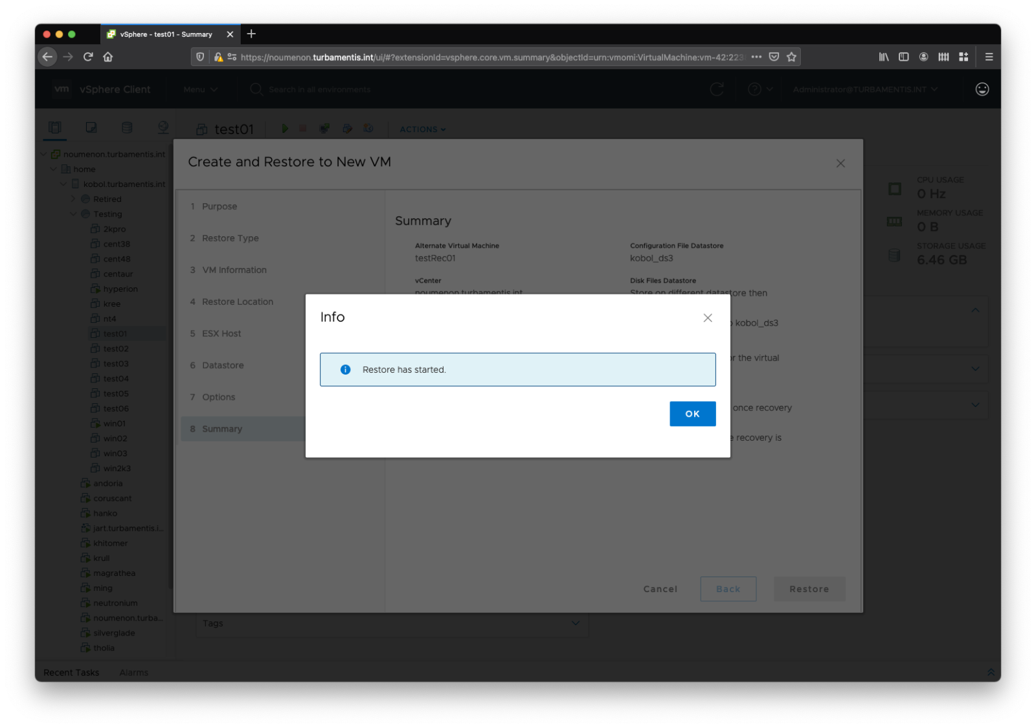
Task: Click OK to dismiss the restore info dialog
Action: 692,414
